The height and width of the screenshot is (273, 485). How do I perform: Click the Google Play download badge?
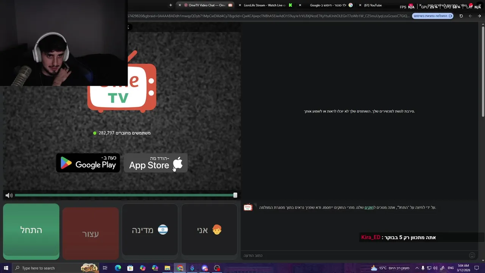coord(88,163)
